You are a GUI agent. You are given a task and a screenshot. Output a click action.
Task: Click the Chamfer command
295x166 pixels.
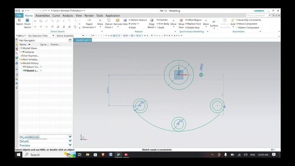coord(162,20)
